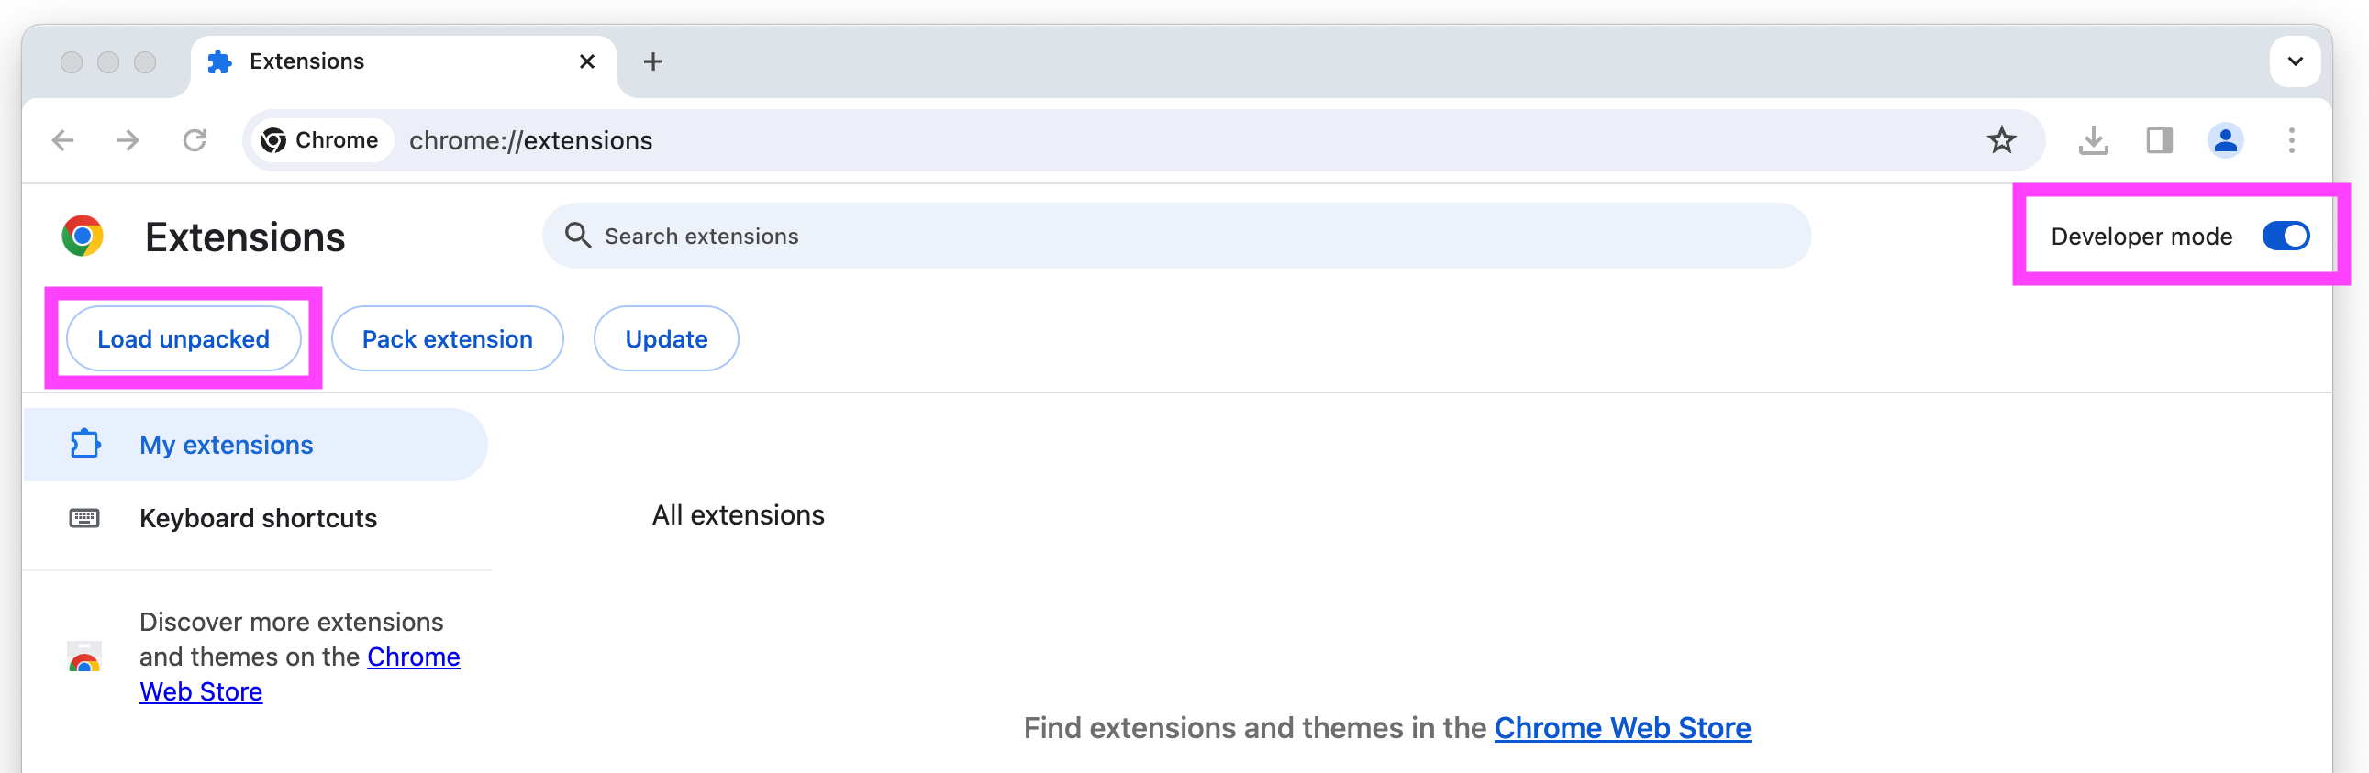Select My extensions in the sidebar

pyautogui.click(x=227, y=445)
